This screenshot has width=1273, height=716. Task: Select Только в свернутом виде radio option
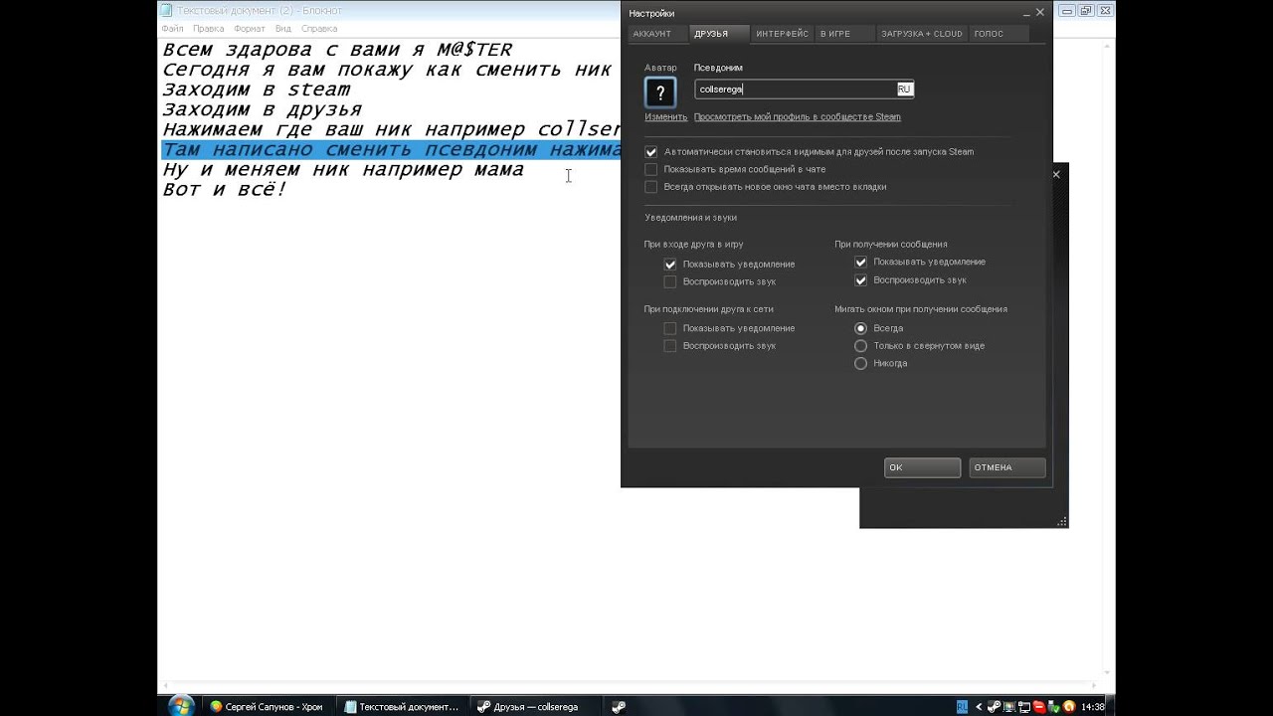861,346
